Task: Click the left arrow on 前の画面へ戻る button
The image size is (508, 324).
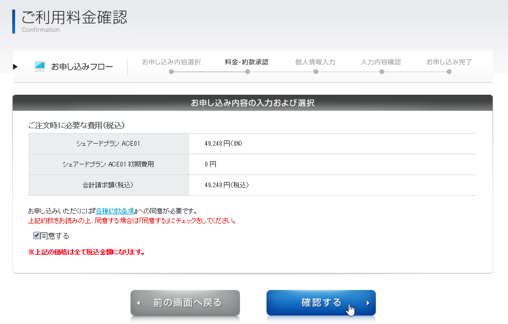Action: click(139, 303)
